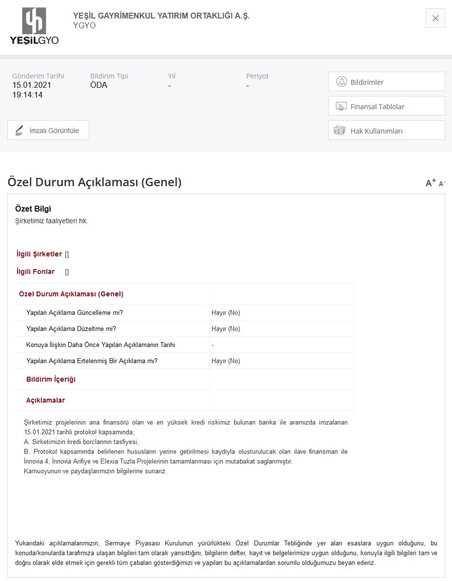The height and width of the screenshot is (581, 452).
Task: Click row 'Yapılan Açıklama Düzeltme mi?'
Action: 184,329
